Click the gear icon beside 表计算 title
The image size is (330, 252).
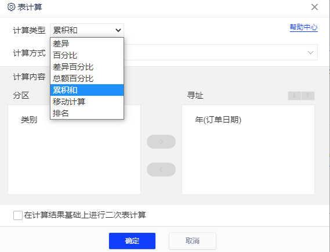click(11, 7)
